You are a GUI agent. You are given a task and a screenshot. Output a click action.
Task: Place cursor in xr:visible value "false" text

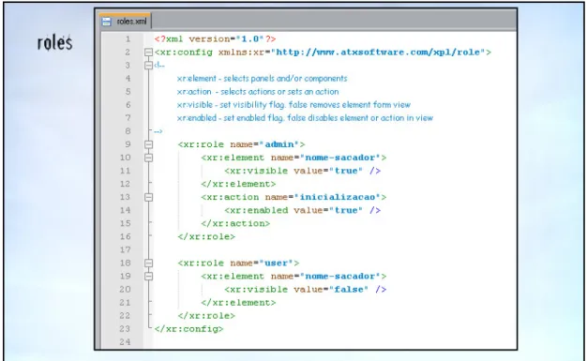[348, 290]
